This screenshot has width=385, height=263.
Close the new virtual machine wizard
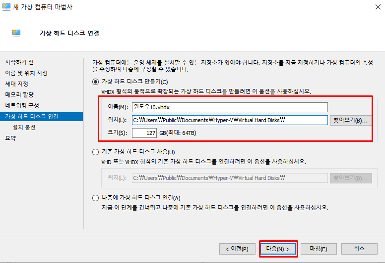click(x=378, y=7)
